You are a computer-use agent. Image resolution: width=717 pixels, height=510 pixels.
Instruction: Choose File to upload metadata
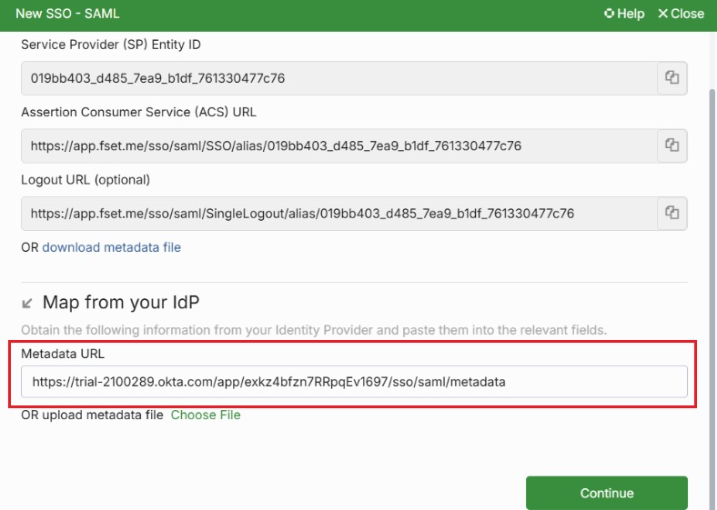point(206,415)
